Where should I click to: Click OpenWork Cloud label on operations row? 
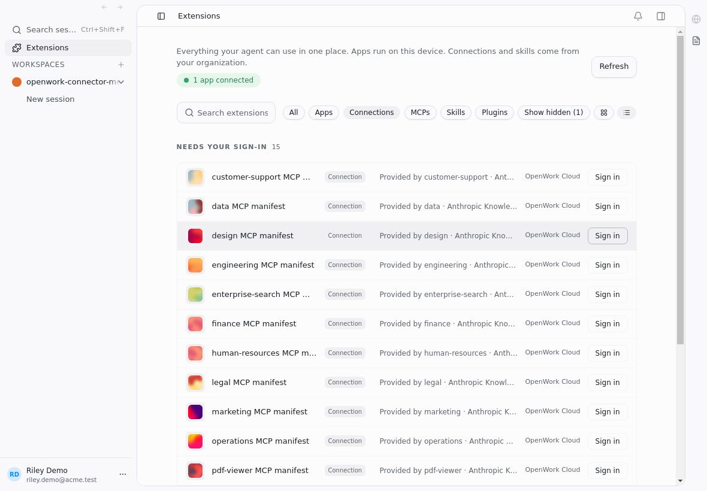(x=552, y=440)
